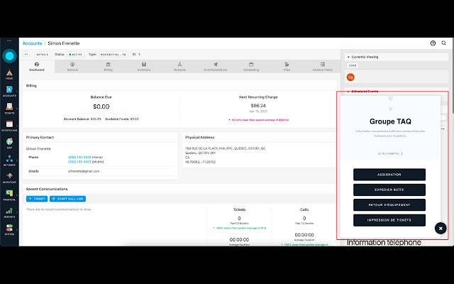This screenshot has width=454, height=284.
Task: Click the Groupe TAQ popup heading
Action: point(390,121)
